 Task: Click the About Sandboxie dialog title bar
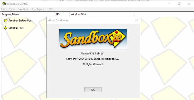tap(90, 20)
